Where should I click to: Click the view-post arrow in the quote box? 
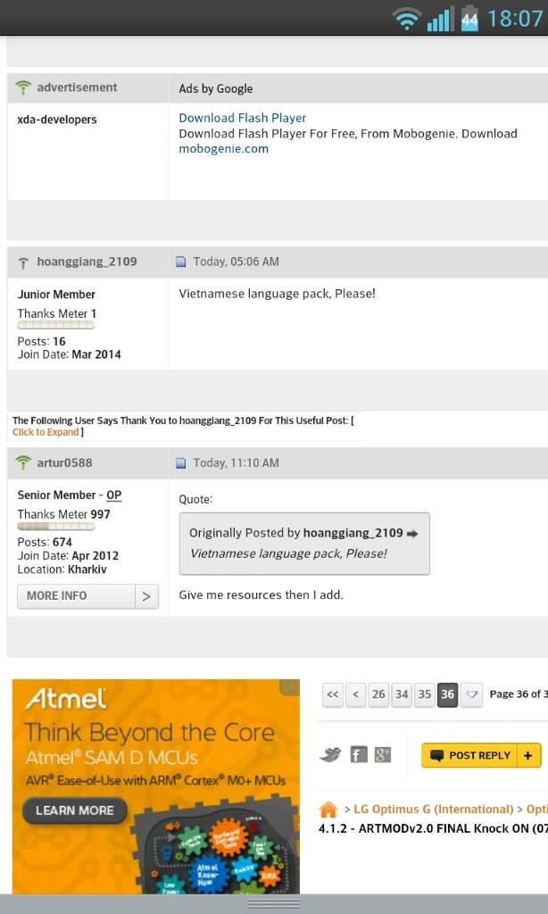(412, 534)
